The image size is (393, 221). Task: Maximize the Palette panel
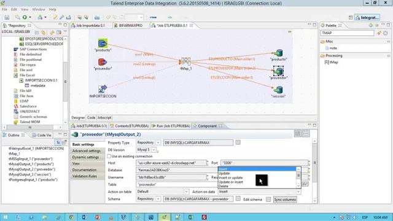[388, 25]
